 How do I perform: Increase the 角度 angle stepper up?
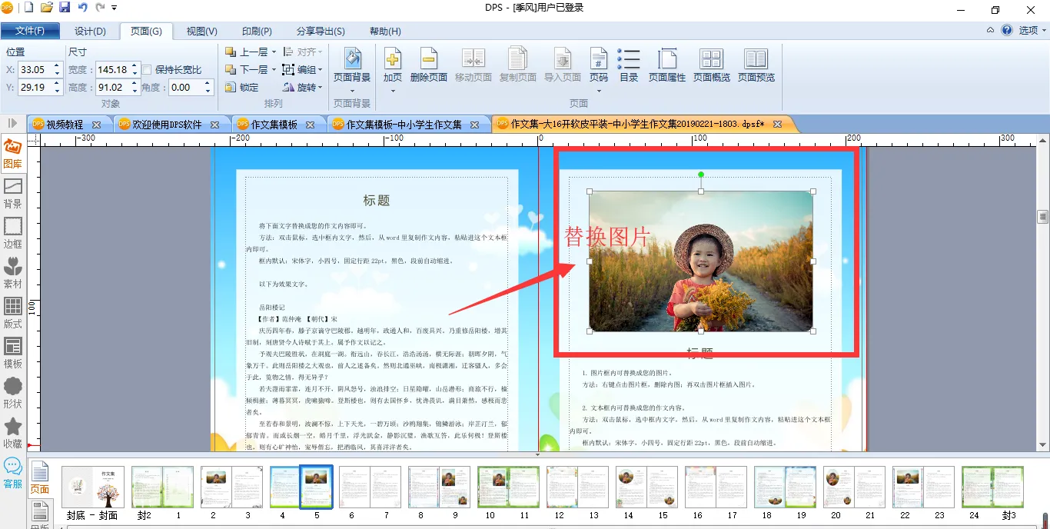coord(208,83)
